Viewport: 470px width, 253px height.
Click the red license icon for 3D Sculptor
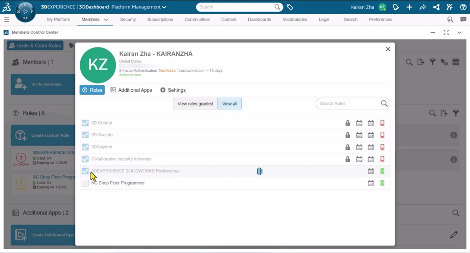point(382,135)
